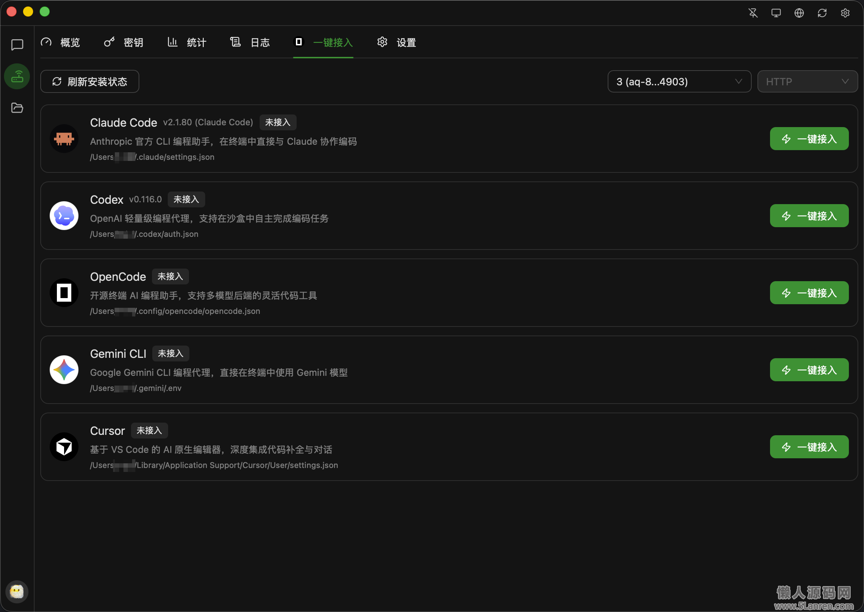Open the 密钥 tab

123,42
